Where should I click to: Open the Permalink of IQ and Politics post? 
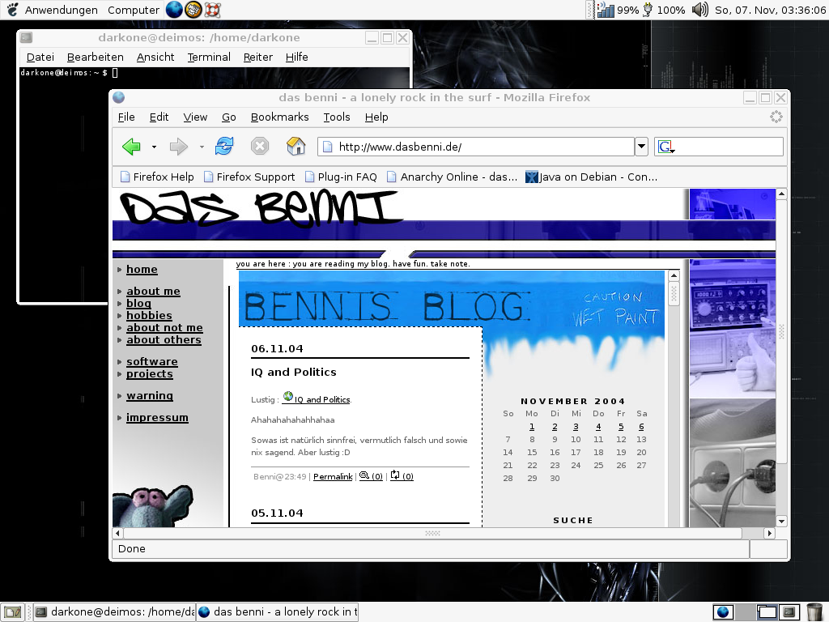coord(332,477)
